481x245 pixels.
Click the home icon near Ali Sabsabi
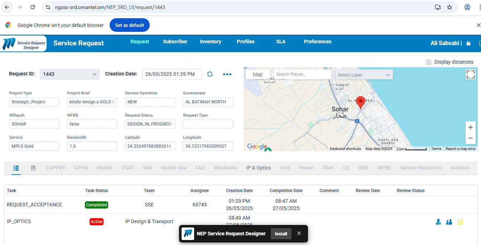coord(468,43)
